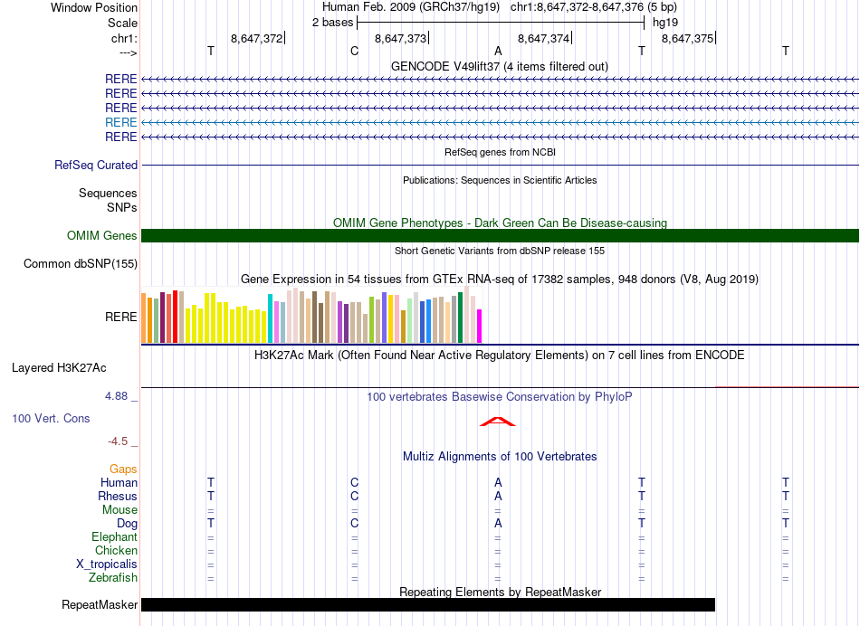860x626 pixels.
Task: Click the black RepeatMasker repeat bar
Action: 428,604
